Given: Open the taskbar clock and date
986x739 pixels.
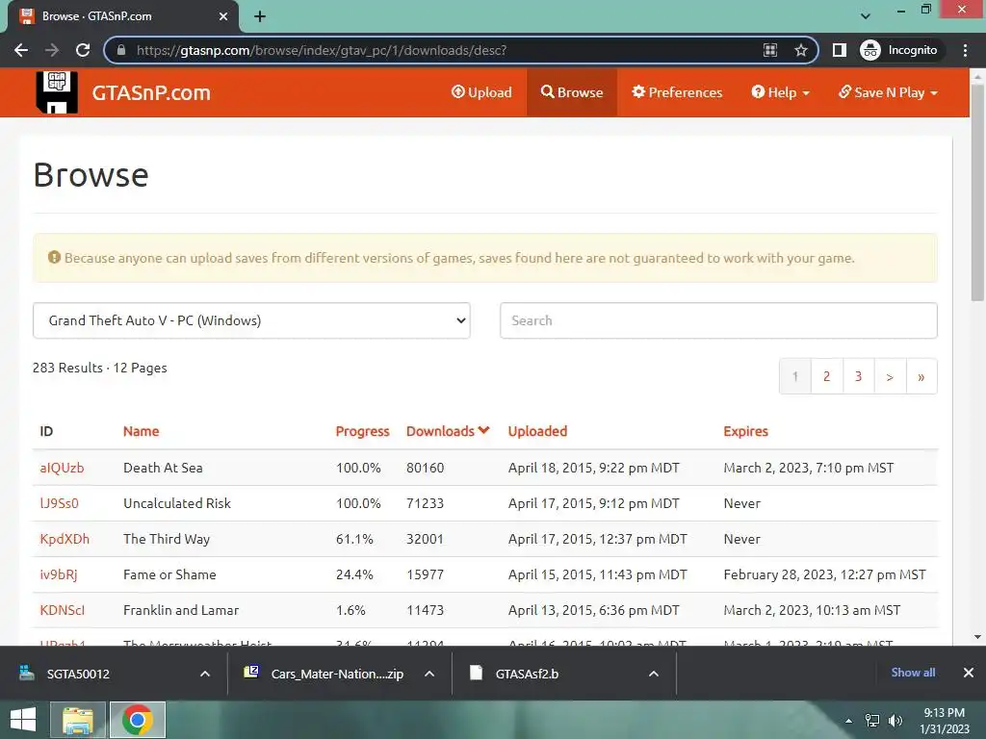Looking at the screenshot, I should point(945,721).
